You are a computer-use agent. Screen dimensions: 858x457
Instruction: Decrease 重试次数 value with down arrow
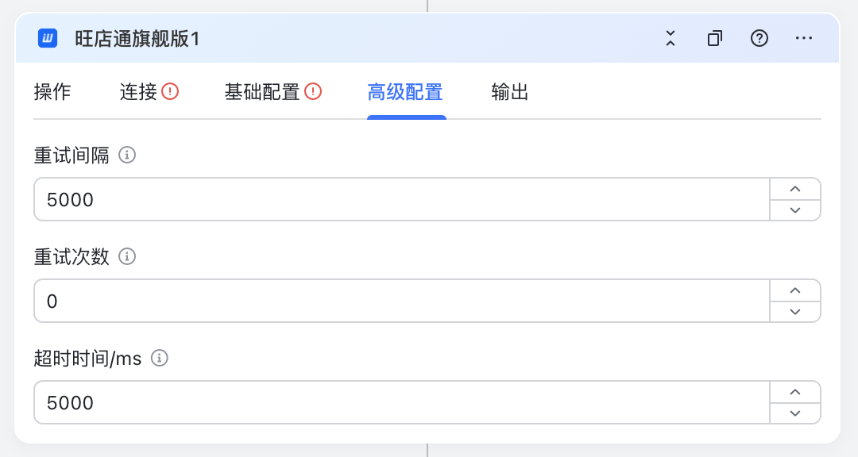click(x=795, y=312)
